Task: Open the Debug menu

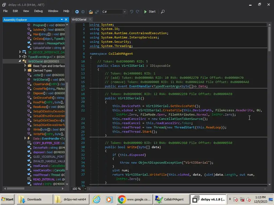Action: [38, 11]
